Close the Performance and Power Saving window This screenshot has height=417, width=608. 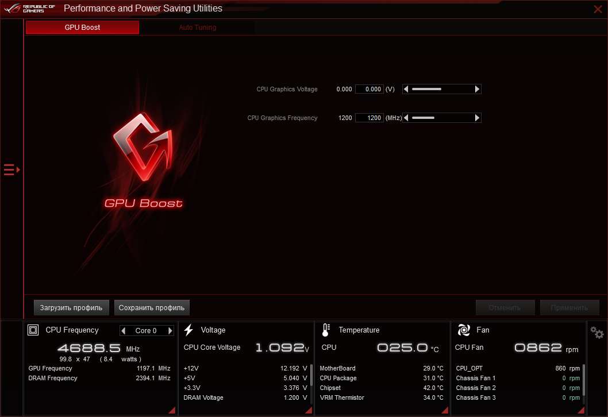click(x=598, y=9)
